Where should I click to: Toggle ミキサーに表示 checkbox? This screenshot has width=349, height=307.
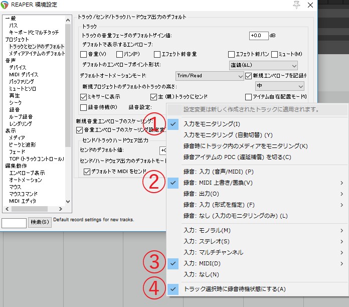tap(83, 97)
